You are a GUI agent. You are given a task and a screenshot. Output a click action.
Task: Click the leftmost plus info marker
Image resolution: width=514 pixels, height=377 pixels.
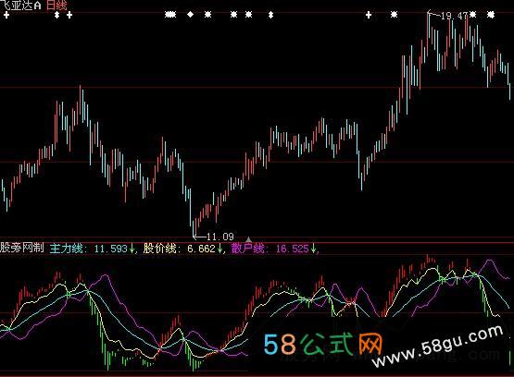point(6,15)
